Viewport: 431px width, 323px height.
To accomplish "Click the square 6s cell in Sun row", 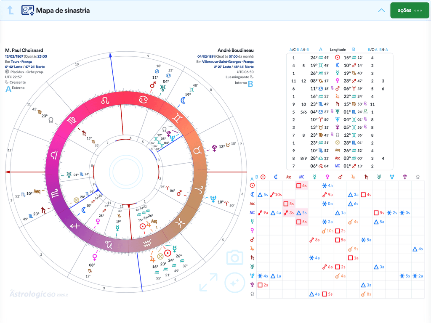I will pos(301,185).
